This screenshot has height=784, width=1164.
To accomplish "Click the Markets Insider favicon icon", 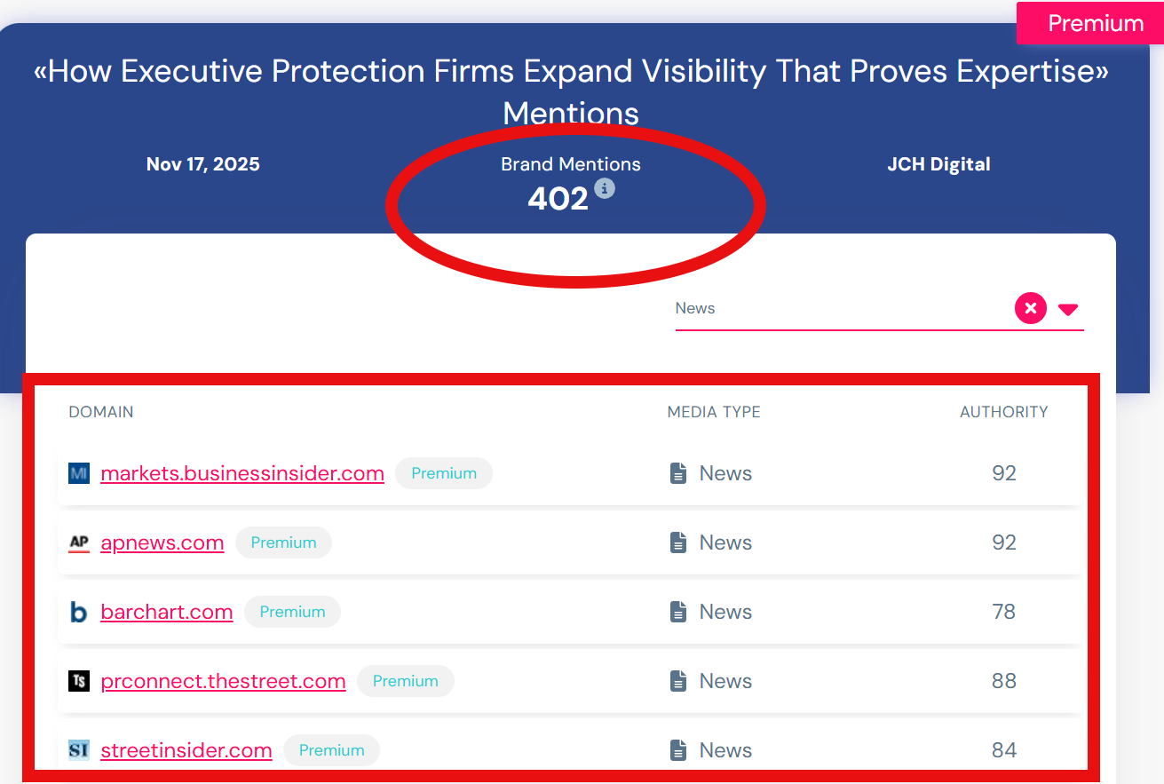I will [x=79, y=473].
